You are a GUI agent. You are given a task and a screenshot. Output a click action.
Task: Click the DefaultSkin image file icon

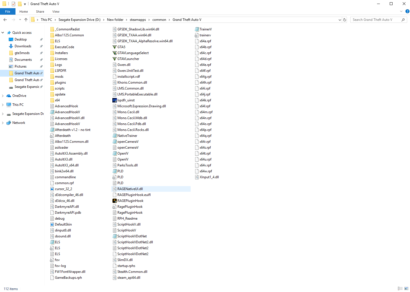point(52,224)
